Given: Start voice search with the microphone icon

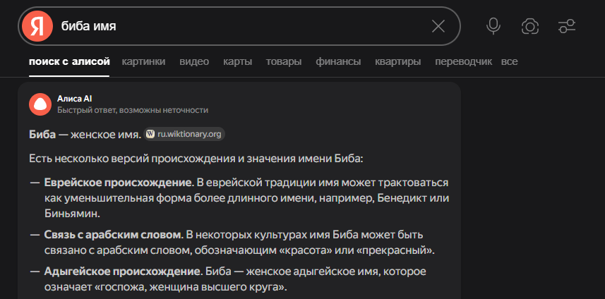Looking at the screenshot, I should pyautogui.click(x=493, y=26).
